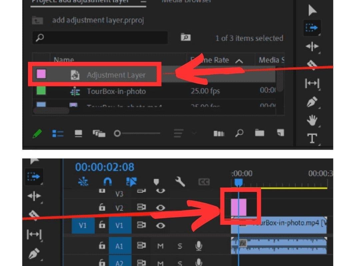Click the pink Adjustment Layer label swatch
Screen dimensions: 360x266
(41, 74)
